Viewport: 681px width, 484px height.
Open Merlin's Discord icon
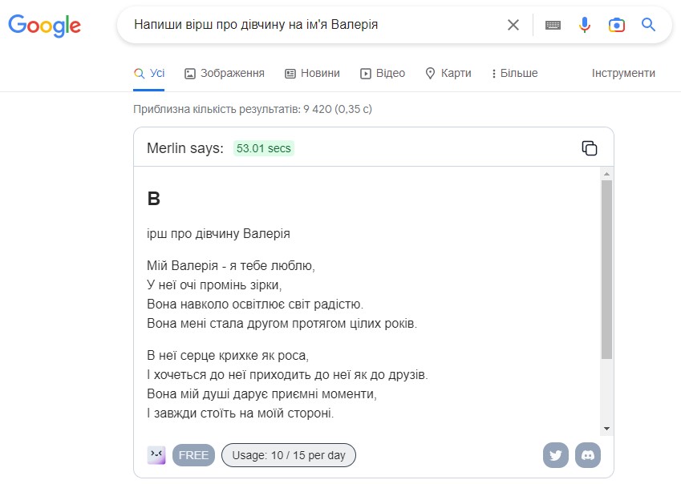pos(588,455)
